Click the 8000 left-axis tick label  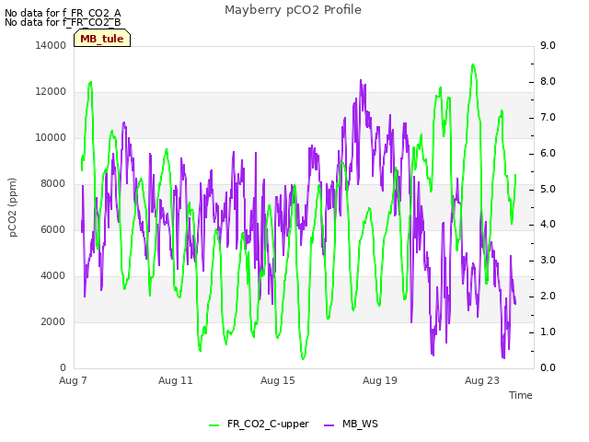pyautogui.click(x=53, y=184)
